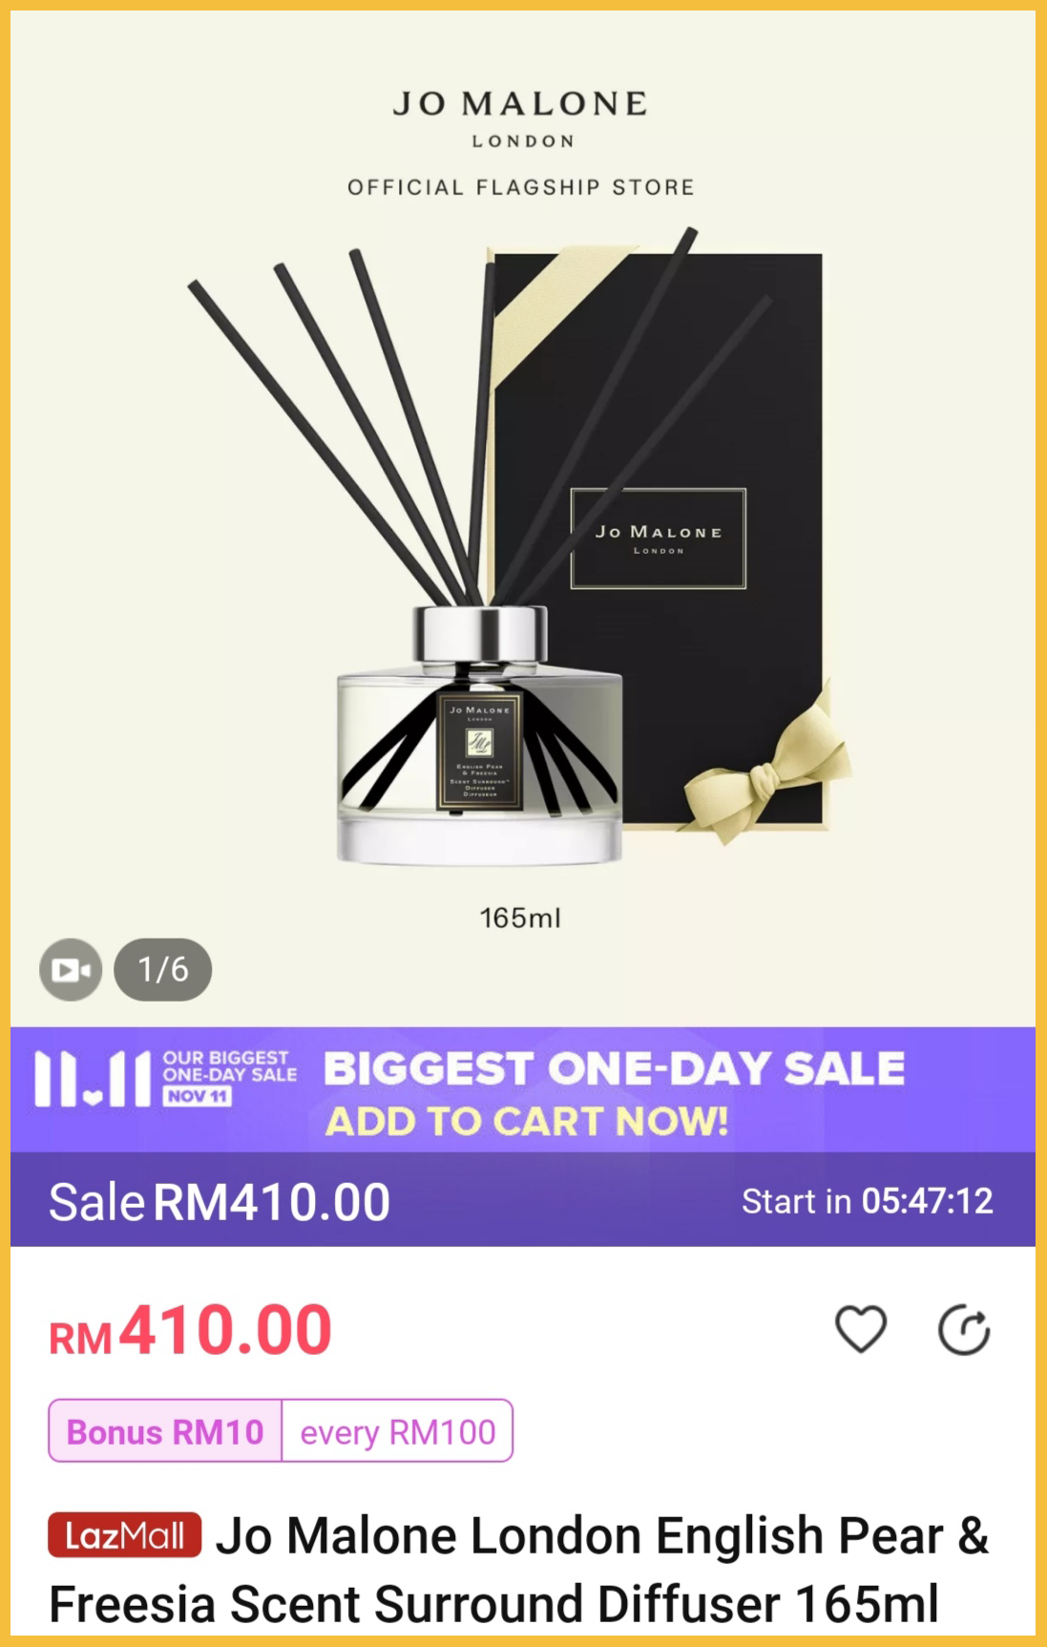Image resolution: width=1047 pixels, height=1647 pixels.
Task: Tap Official Flagship Store text
Action: [x=521, y=187]
